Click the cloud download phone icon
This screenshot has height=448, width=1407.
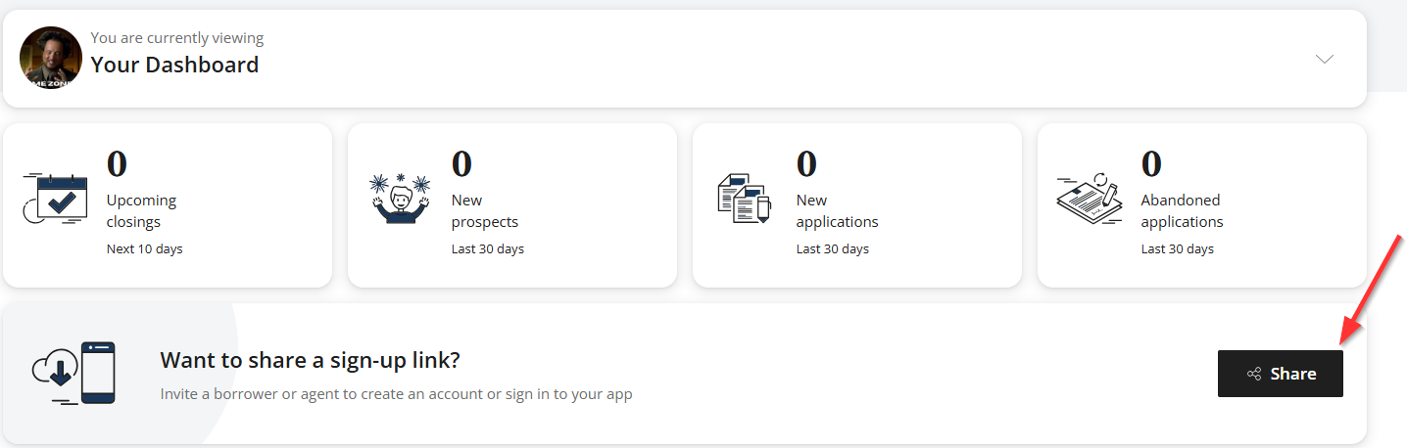(x=73, y=373)
